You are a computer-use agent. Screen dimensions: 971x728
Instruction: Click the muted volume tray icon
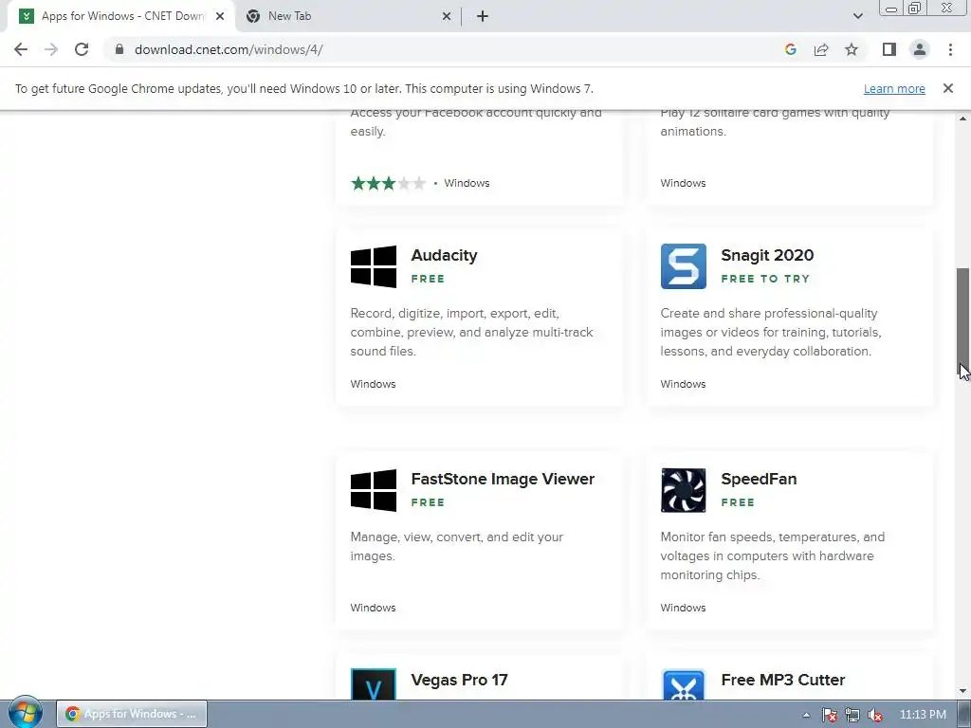point(874,715)
